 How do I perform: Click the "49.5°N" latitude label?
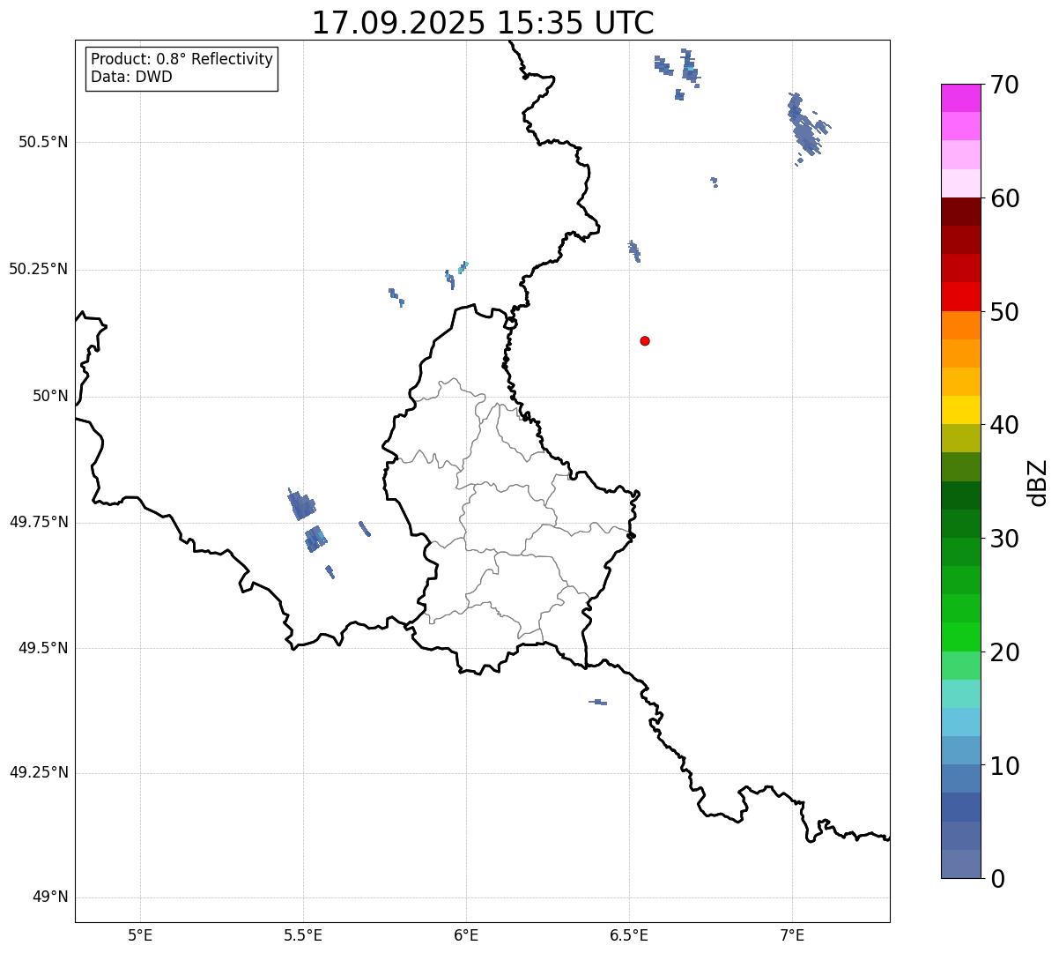pos(43,648)
